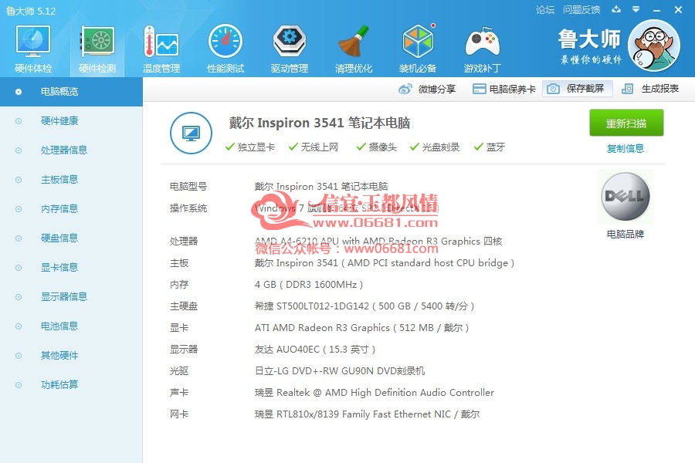Click the 摄像头 feature label
This screenshot has width=695, height=463.
tap(382, 147)
